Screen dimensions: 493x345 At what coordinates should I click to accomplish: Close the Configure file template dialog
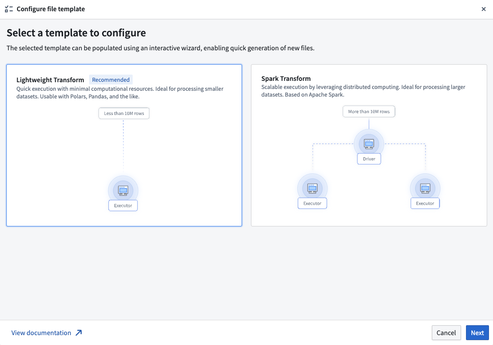[484, 9]
